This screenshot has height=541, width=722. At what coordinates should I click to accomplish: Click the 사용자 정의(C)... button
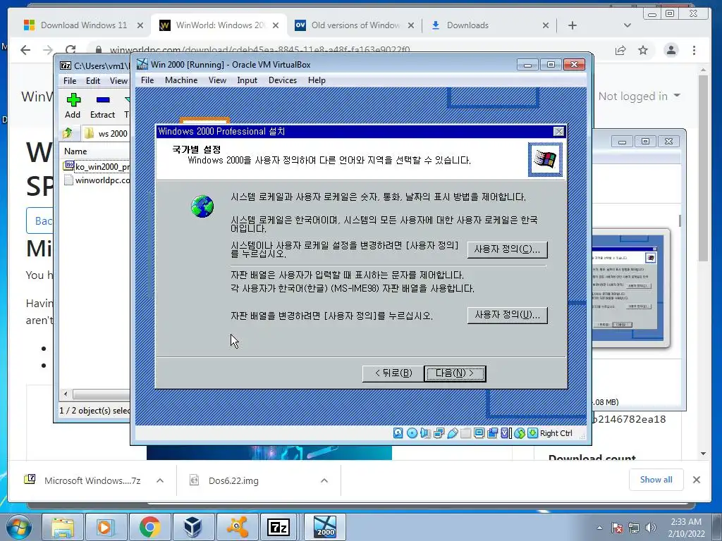[x=508, y=249]
